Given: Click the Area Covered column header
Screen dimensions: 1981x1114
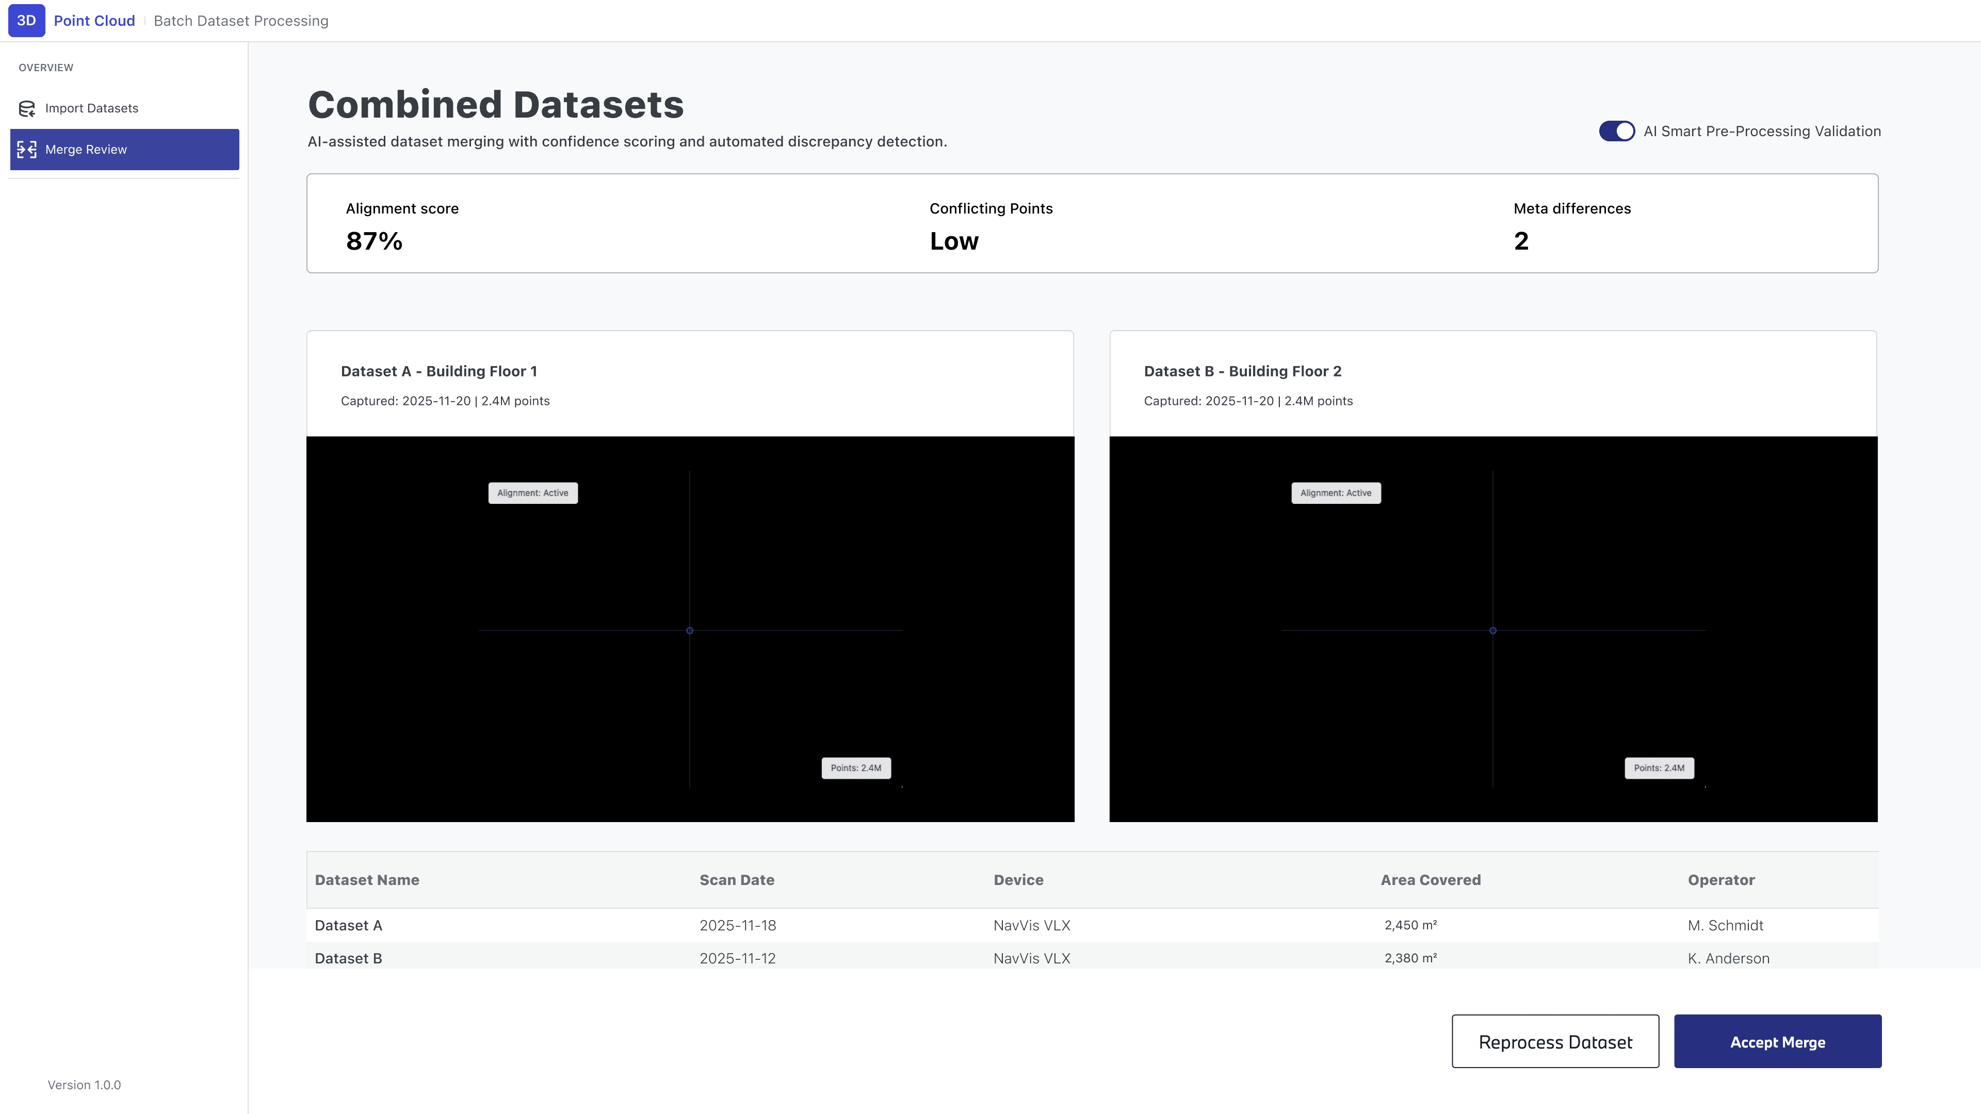Looking at the screenshot, I should (x=1431, y=880).
